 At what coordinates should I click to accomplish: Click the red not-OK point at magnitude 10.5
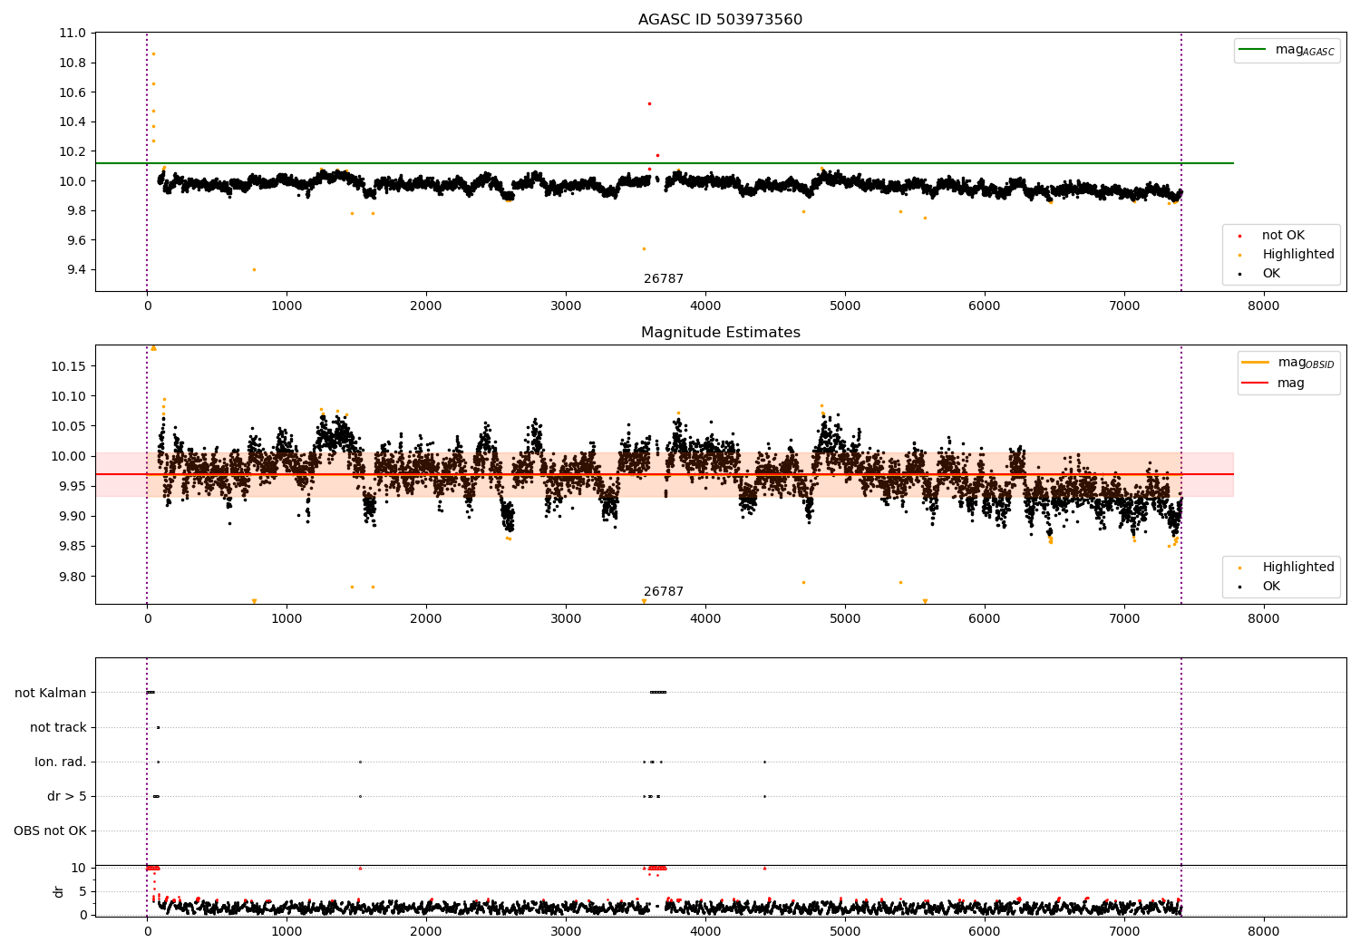click(649, 103)
